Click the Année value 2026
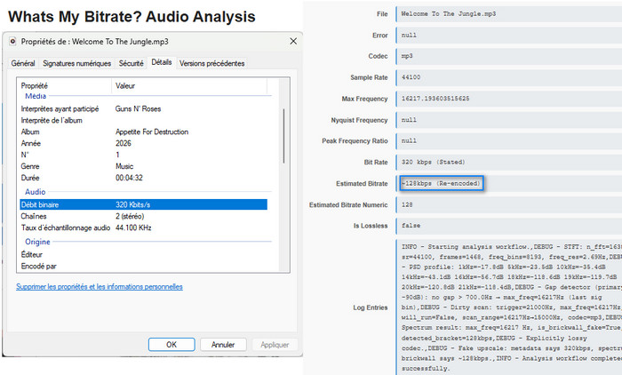This screenshot has height=375, width=622. point(124,143)
